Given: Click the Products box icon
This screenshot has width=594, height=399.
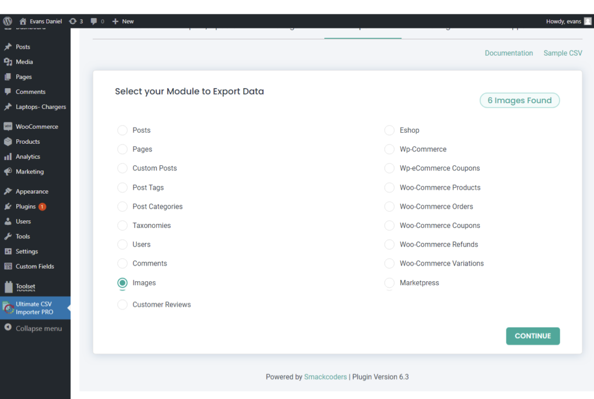Looking at the screenshot, I should pos(8,142).
